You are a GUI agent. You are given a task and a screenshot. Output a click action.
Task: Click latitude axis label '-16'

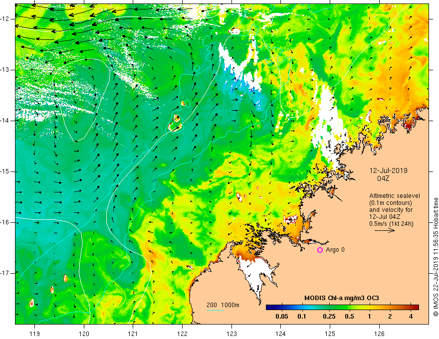click(x=5, y=222)
